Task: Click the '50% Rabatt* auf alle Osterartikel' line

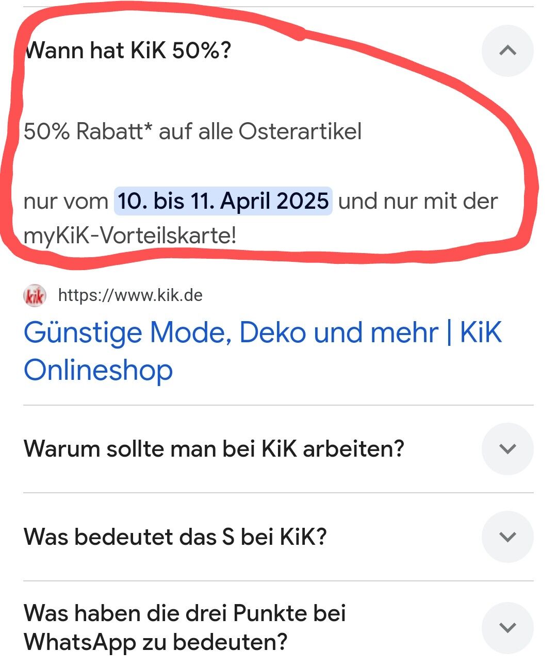Action: click(192, 131)
